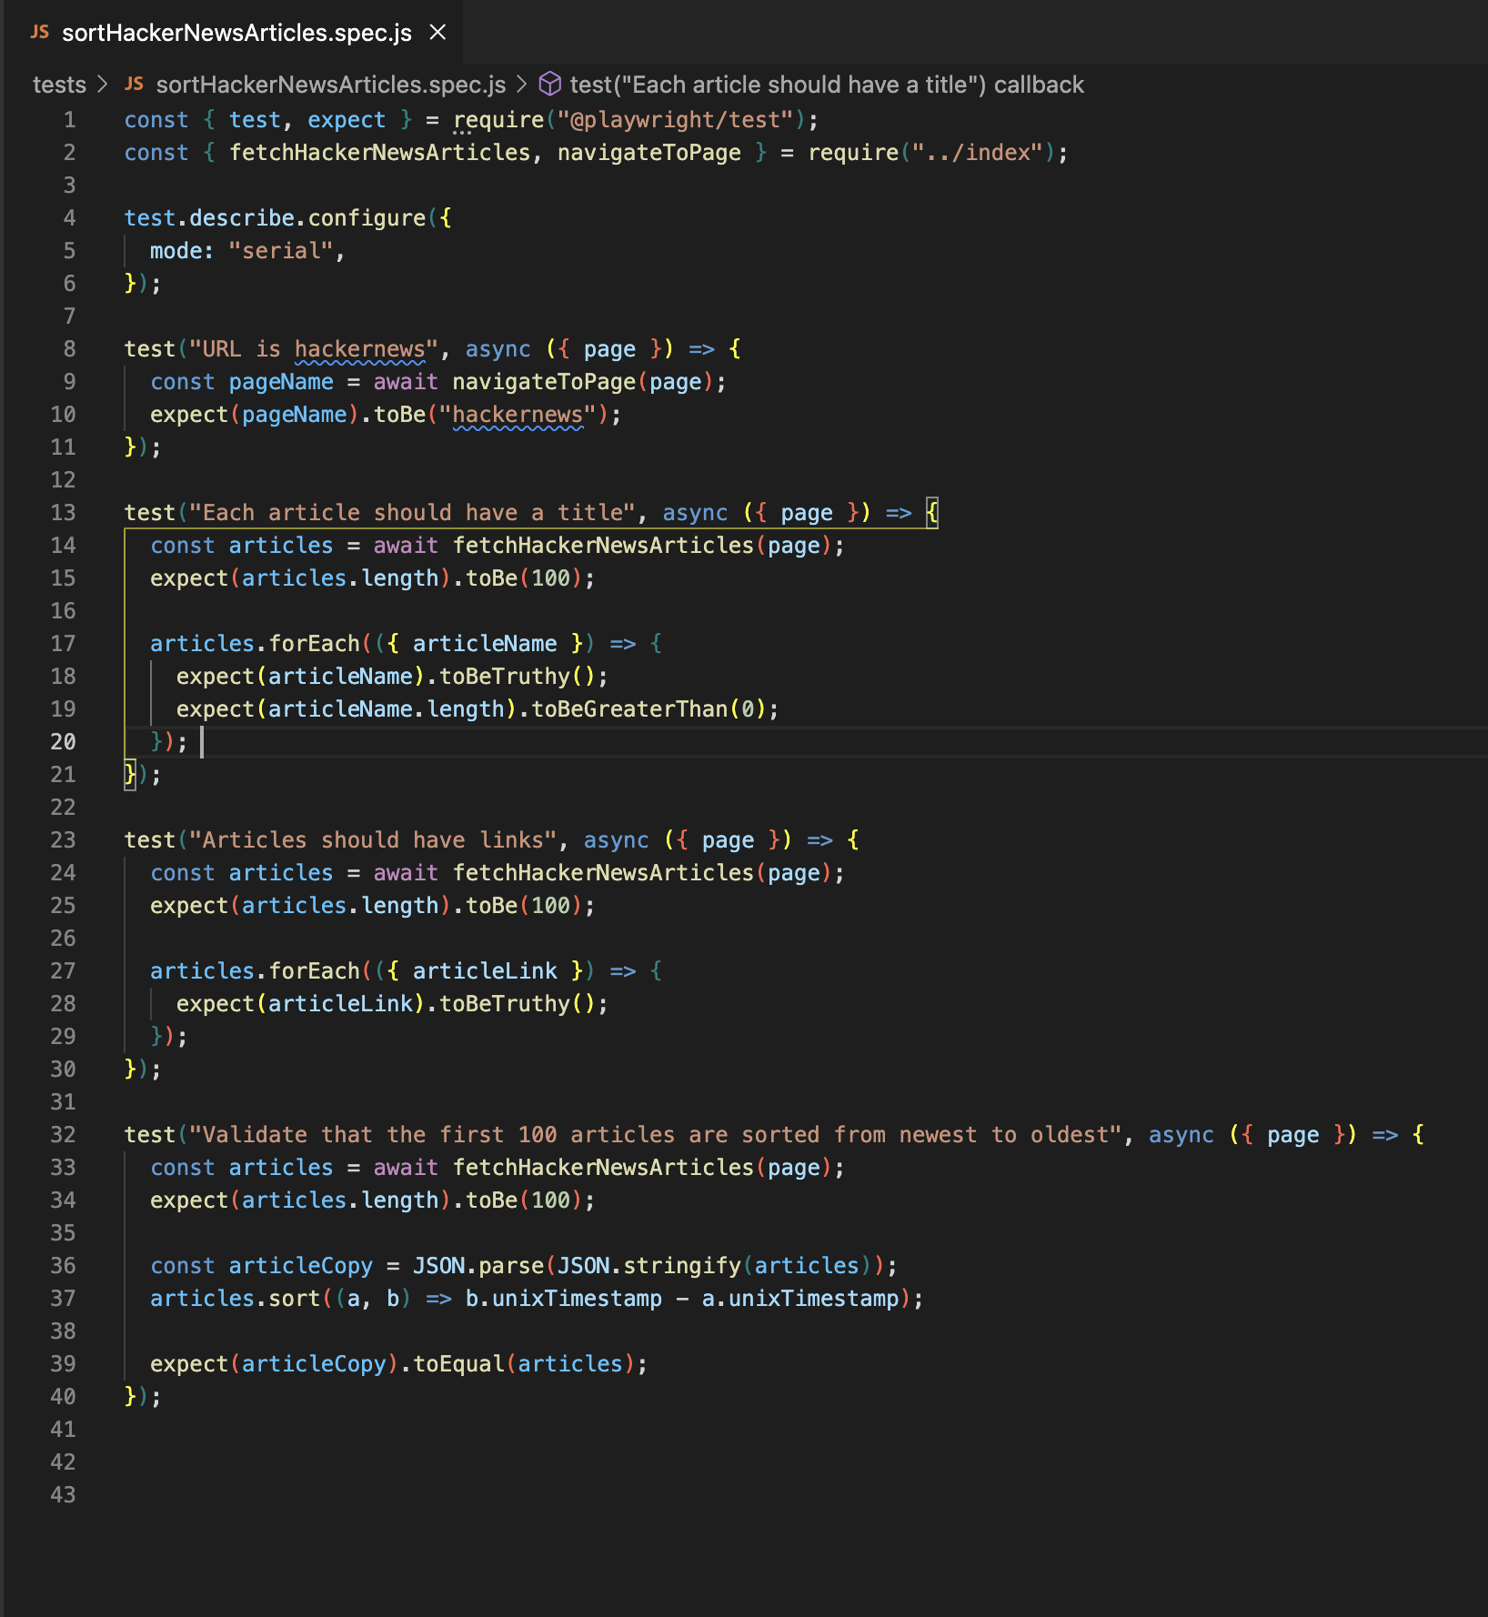Click the JS icon in the breadcrumb bar
The image size is (1488, 1617).
click(135, 85)
